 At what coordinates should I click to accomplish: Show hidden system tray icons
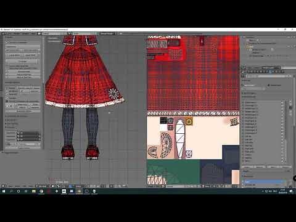[x=263, y=191]
